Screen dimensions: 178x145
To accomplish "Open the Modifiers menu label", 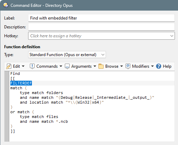I will coord(141,66).
